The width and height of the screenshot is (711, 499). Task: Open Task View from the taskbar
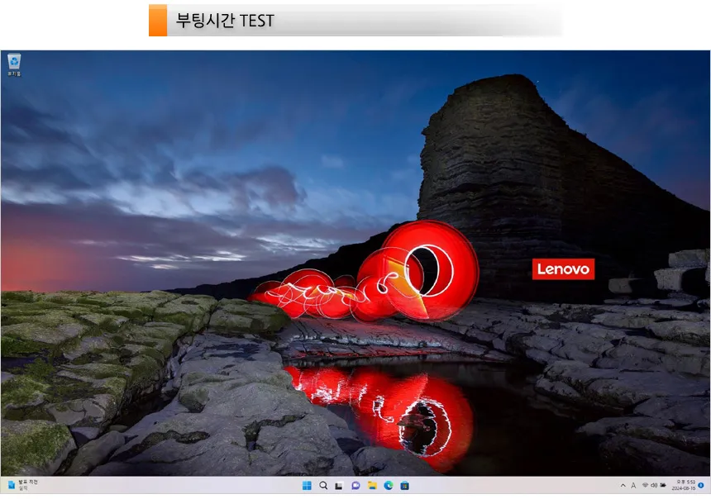click(339, 486)
